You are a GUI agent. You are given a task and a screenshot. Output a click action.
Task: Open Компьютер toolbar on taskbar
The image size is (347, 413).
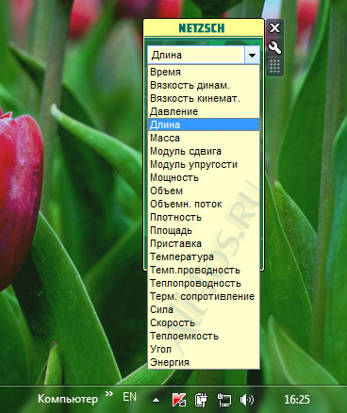(68, 399)
